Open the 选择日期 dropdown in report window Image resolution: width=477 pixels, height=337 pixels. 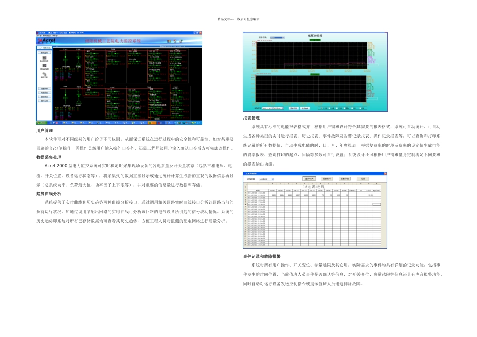(266, 179)
